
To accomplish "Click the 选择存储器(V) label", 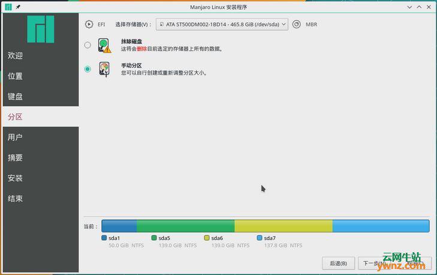I will [x=134, y=25].
